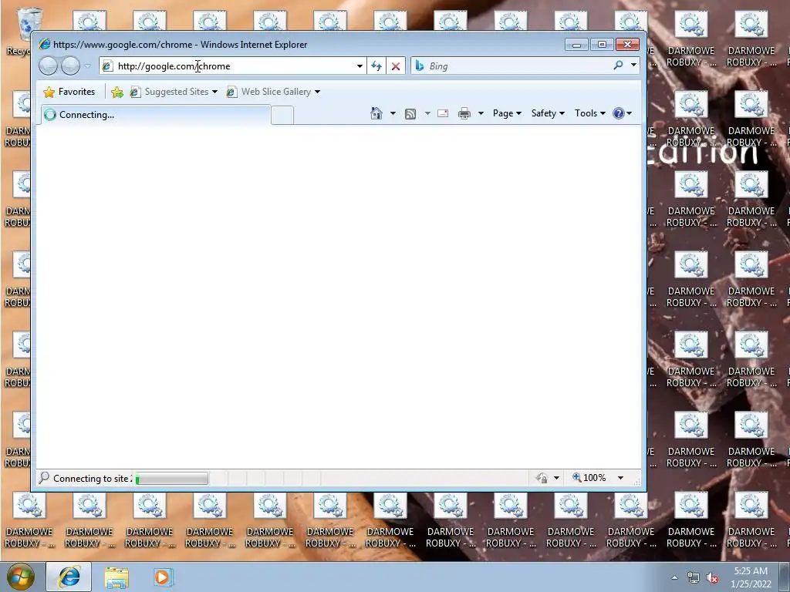Screen dimensions: 790x592
Task: Open the search provider dropdown arrow
Action: pos(633,66)
